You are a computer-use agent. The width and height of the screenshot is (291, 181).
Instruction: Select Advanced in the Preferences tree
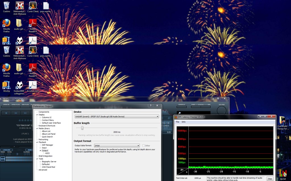click(x=43, y=170)
